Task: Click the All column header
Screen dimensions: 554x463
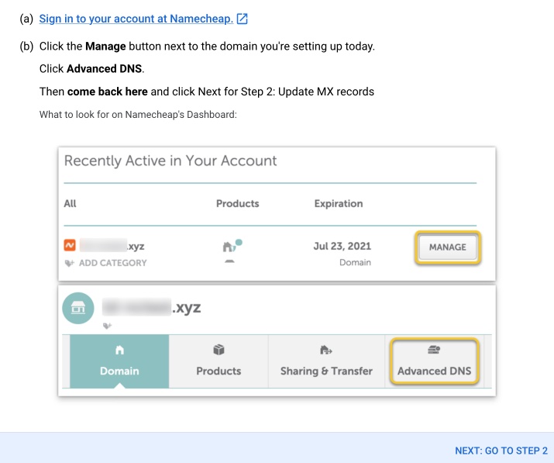Action: [70, 203]
